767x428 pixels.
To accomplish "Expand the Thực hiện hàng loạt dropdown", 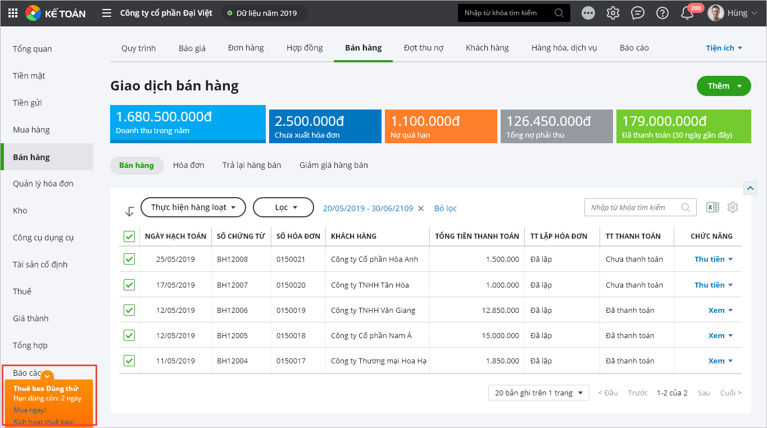I will [x=193, y=207].
